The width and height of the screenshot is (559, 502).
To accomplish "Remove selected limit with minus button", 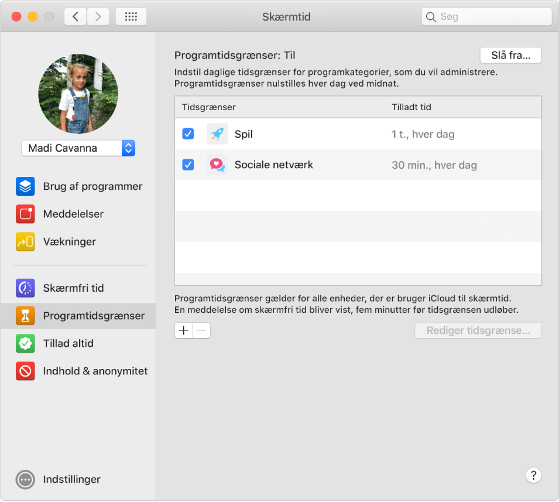I will [x=201, y=330].
